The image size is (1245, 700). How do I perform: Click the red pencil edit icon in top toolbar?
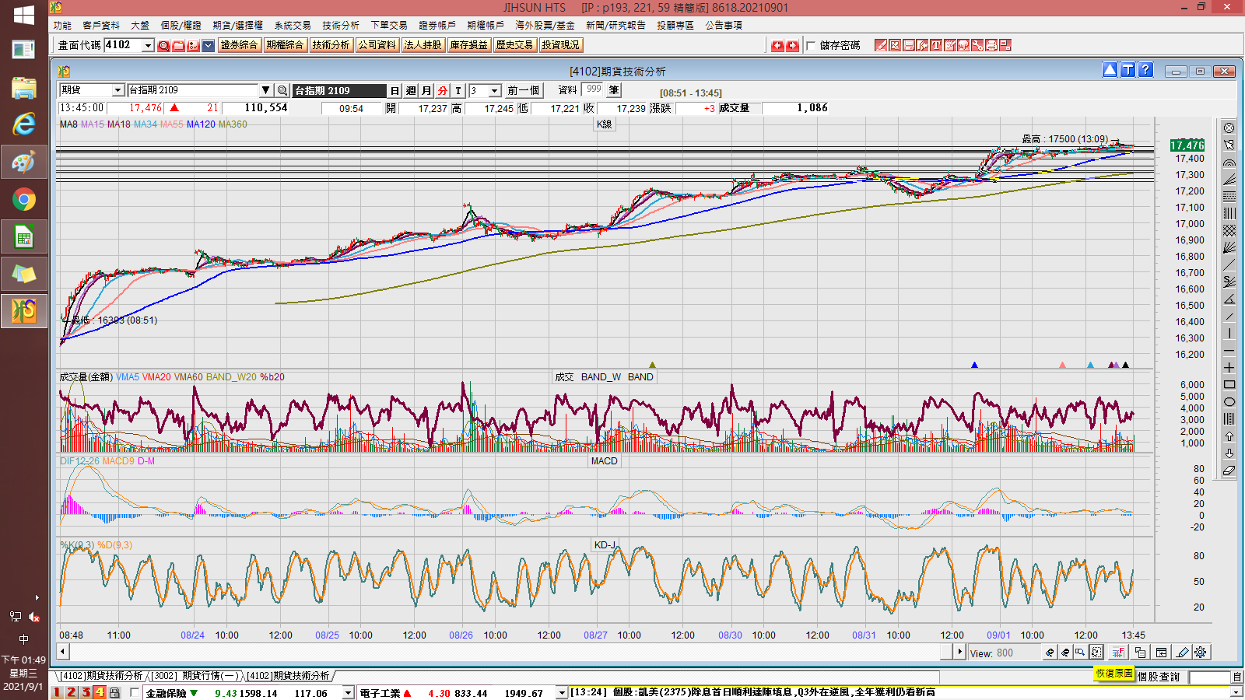point(881,45)
